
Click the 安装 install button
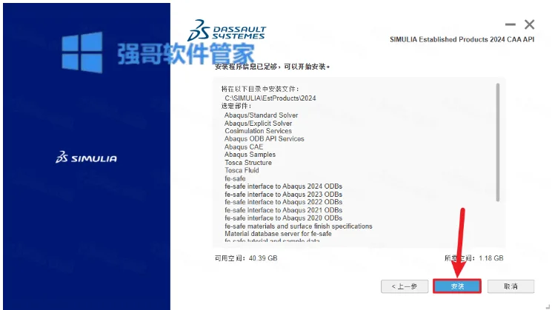457,286
